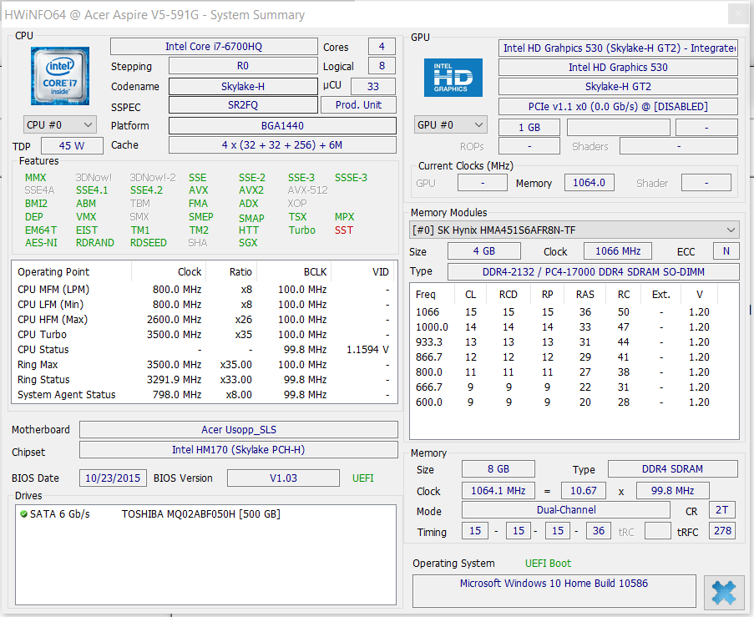Click the blue X close button at bottom right
This screenshot has height=617, width=754.
[724, 592]
